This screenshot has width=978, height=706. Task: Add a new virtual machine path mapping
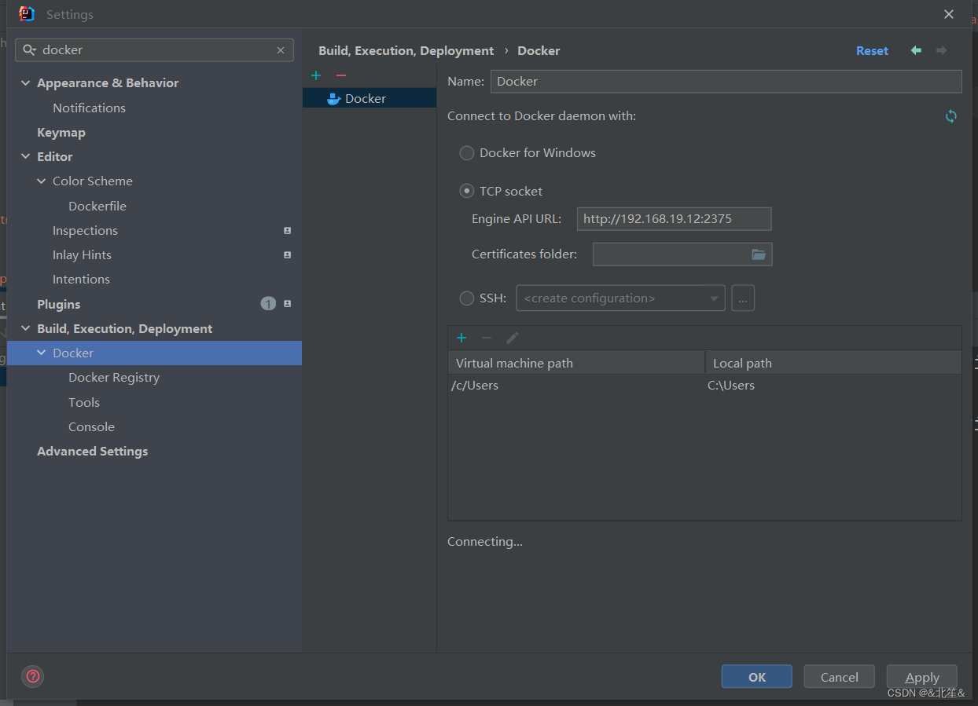coord(461,337)
